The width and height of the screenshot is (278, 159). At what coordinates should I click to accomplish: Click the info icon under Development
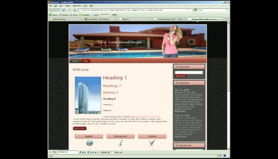(x=120, y=143)
